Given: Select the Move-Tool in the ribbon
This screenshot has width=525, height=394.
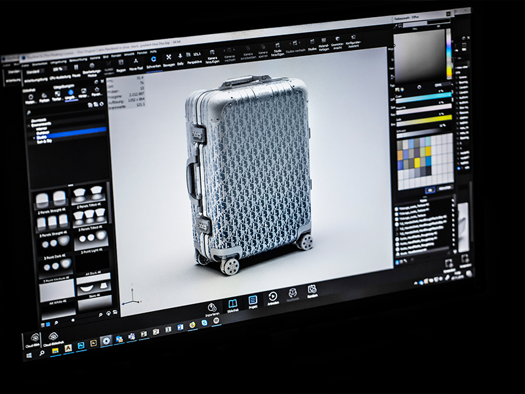Looking at the screenshot, I should (x=136, y=64).
